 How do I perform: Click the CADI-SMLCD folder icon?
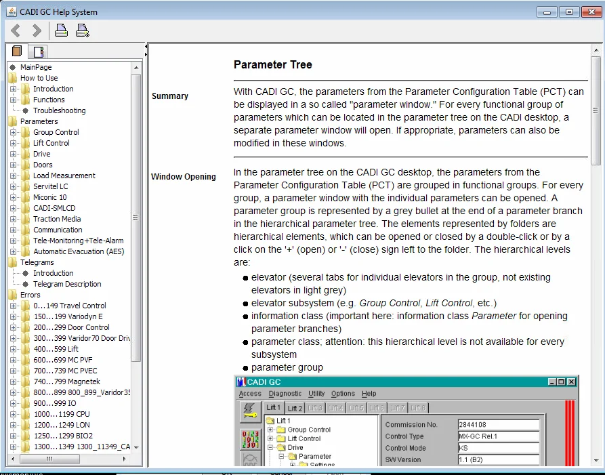26,208
